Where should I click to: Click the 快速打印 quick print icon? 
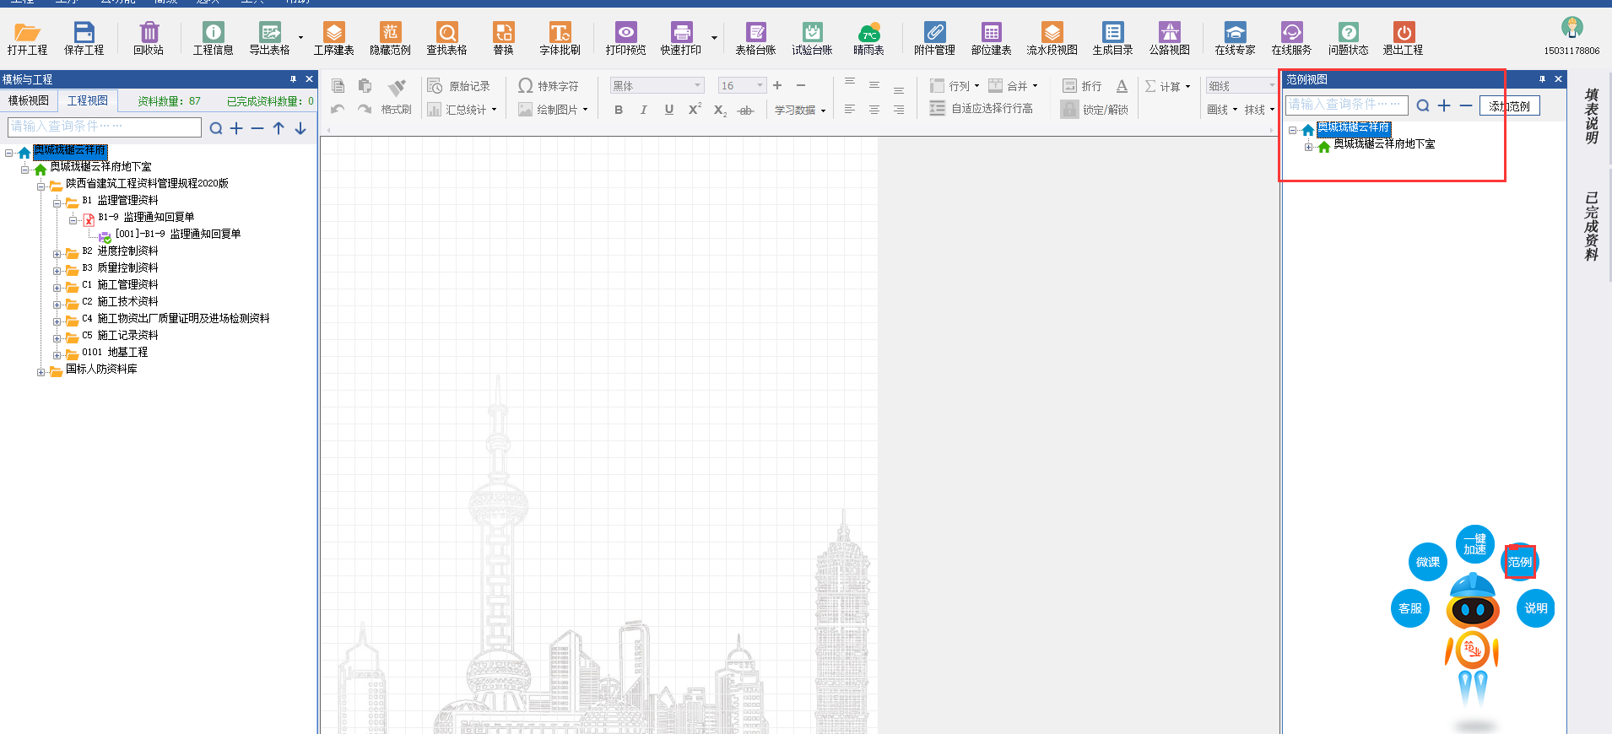point(681,39)
